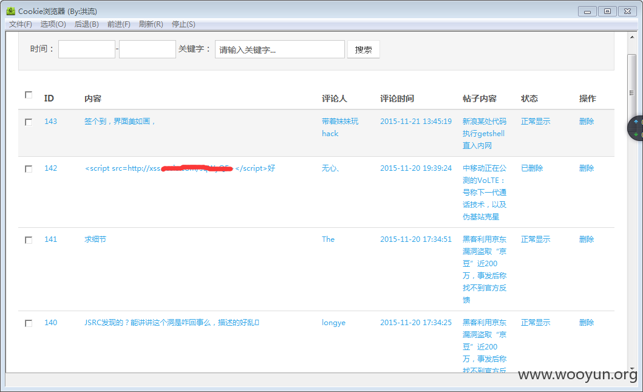Click 已删除 status in row 142
The width and height of the screenshot is (643, 392).
532,168
